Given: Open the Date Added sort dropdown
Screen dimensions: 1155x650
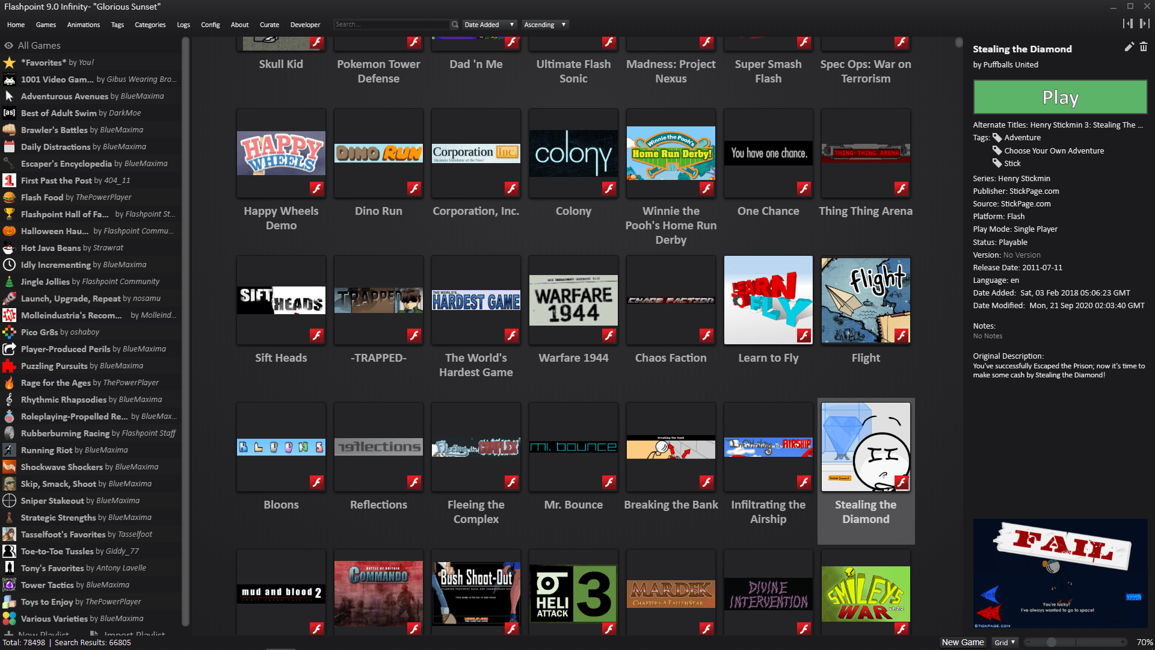Looking at the screenshot, I should (x=487, y=25).
